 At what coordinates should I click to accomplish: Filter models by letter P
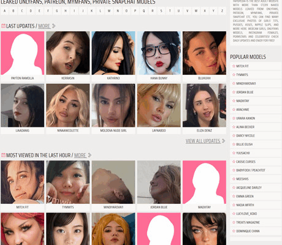tap(135, 11)
